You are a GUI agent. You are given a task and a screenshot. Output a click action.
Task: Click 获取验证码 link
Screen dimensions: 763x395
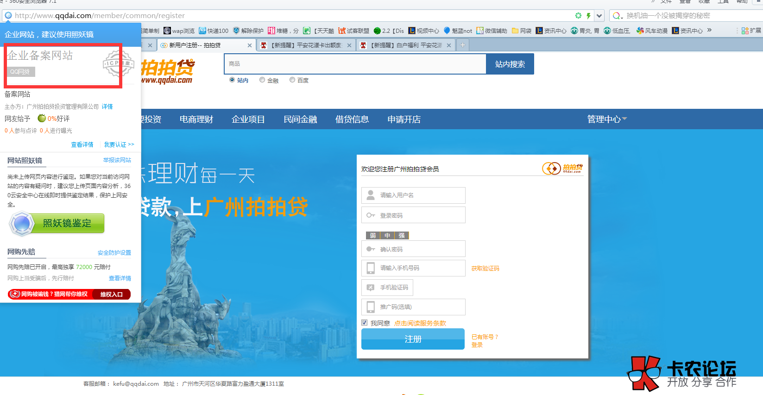point(485,269)
